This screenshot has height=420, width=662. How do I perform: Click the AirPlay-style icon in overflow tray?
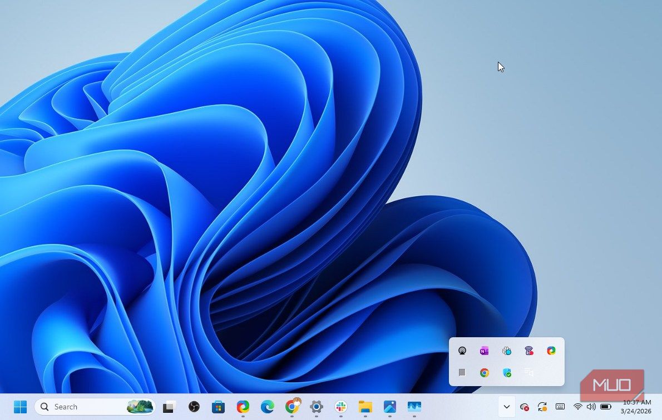point(462,351)
